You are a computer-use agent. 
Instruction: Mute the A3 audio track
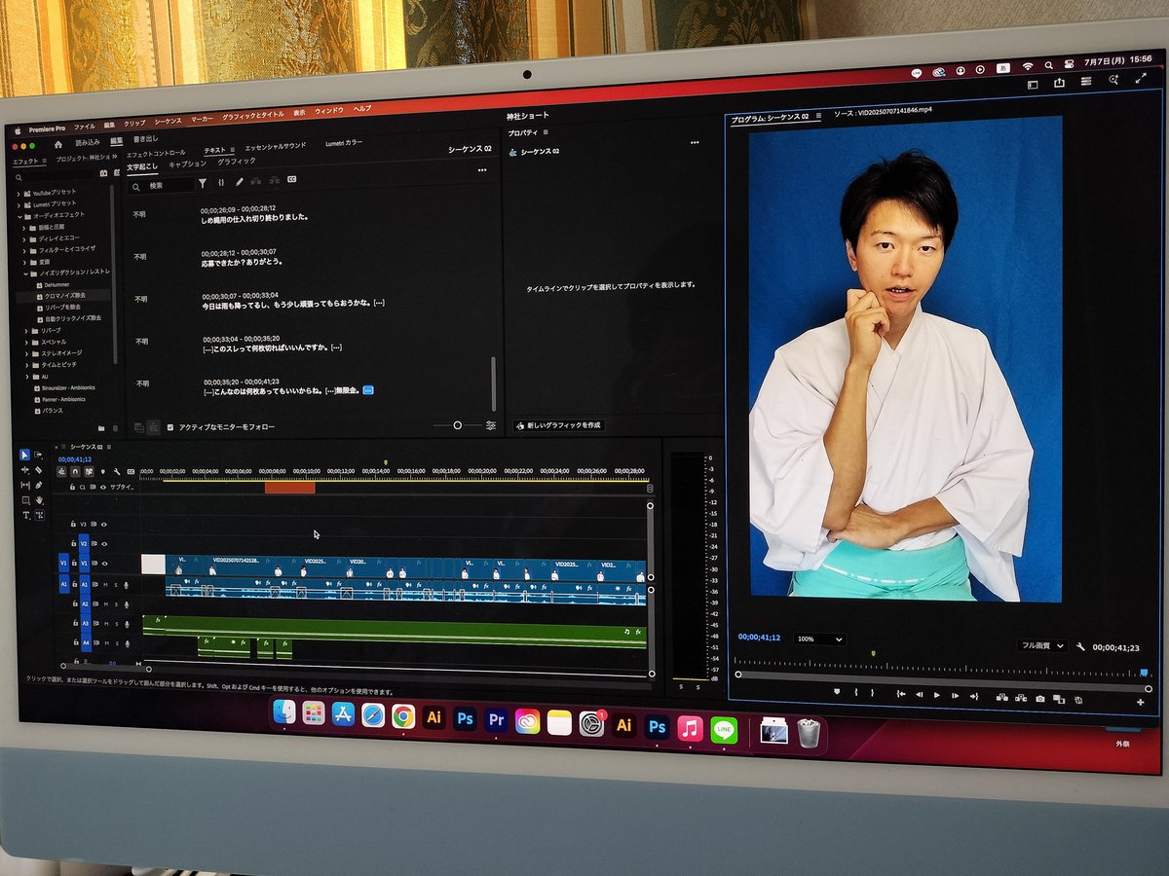pos(106,624)
